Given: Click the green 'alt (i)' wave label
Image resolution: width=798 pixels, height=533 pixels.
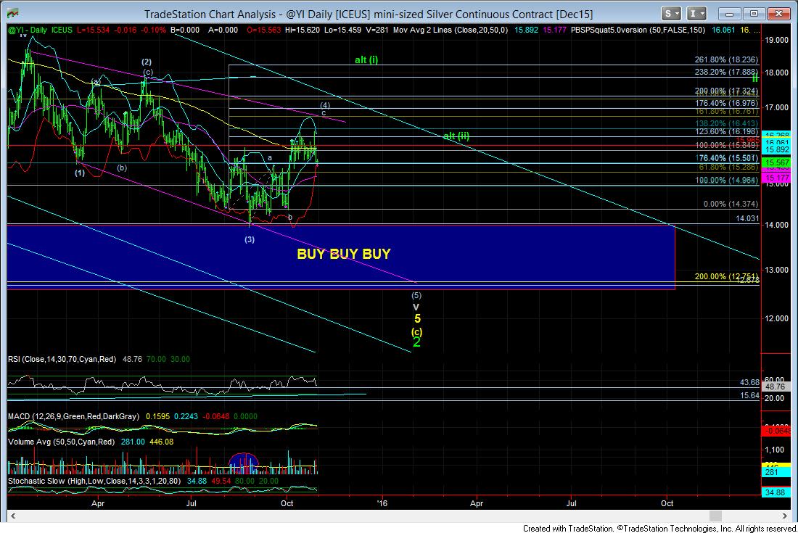Looking at the screenshot, I should point(366,60).
